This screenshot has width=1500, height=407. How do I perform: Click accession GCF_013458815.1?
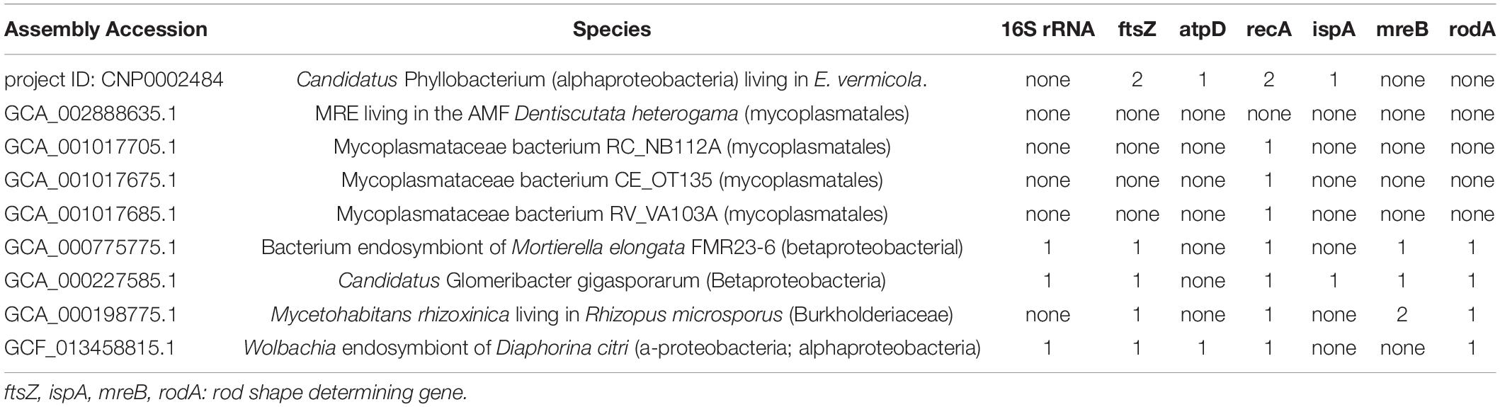91,348
